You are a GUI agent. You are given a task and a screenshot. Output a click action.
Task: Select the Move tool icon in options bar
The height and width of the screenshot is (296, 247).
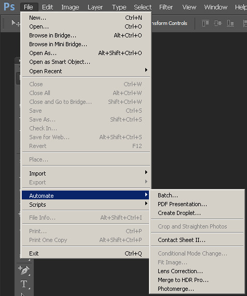(x=16, y=23)
